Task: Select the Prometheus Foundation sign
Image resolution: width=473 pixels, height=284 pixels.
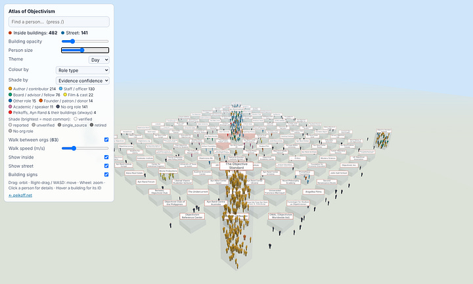Action: [x=305, y=173]
